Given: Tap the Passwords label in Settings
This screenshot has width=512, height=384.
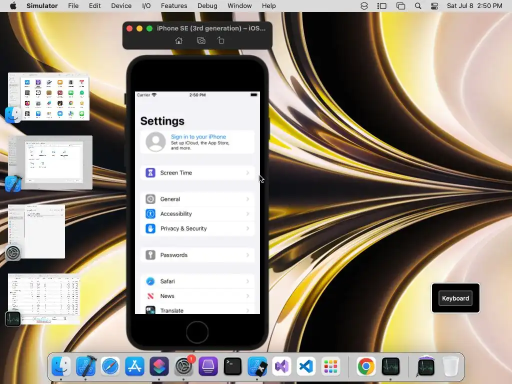Looking at the screenshot, I should pyautogui.click(x=173, y=254).
